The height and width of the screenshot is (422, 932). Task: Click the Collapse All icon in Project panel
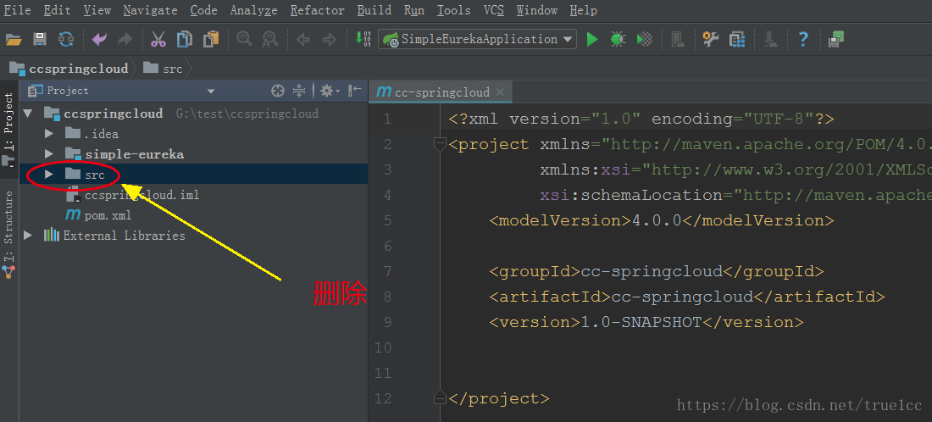[x=299, y=91]
